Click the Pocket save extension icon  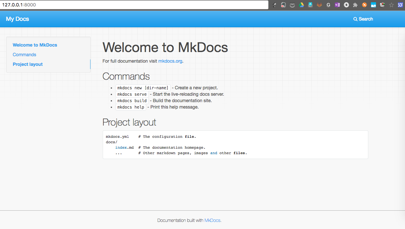click(x=292, y=5)
